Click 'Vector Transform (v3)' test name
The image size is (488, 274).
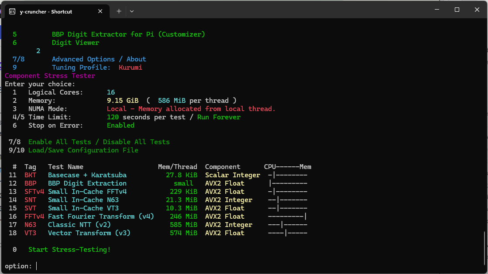coord(89,233)
